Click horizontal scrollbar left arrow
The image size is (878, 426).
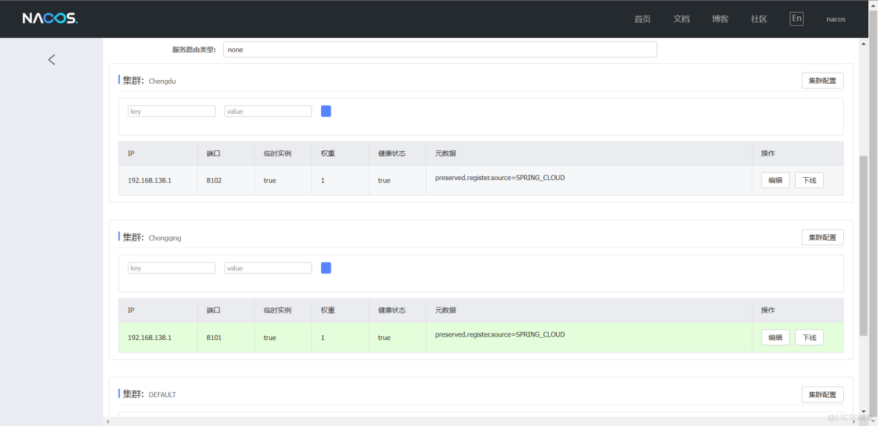[106, 421]
